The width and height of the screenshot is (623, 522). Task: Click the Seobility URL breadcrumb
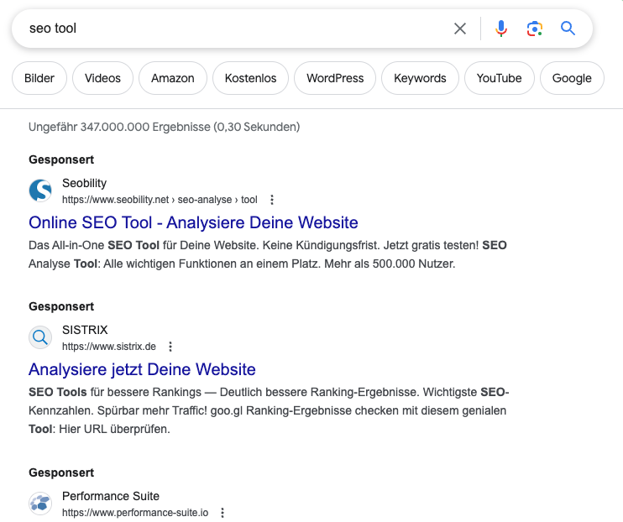pyautogui.click(x=160, y=200)
